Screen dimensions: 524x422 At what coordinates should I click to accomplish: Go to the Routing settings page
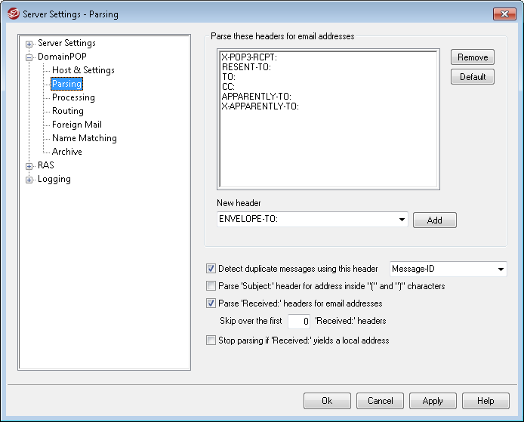[x=68, y=111]
